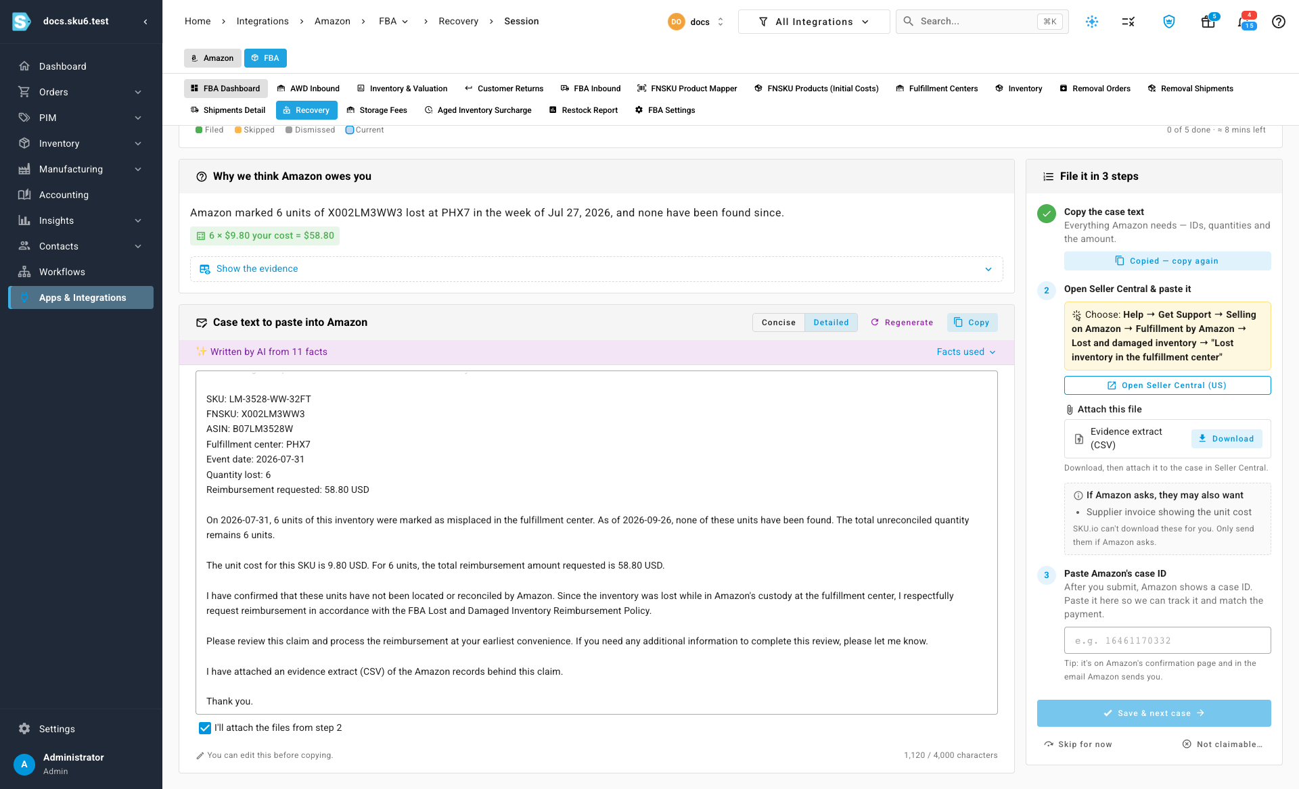
Task: Open Apps & Integrations in sidebar
Action: click(x=81, y=297)
